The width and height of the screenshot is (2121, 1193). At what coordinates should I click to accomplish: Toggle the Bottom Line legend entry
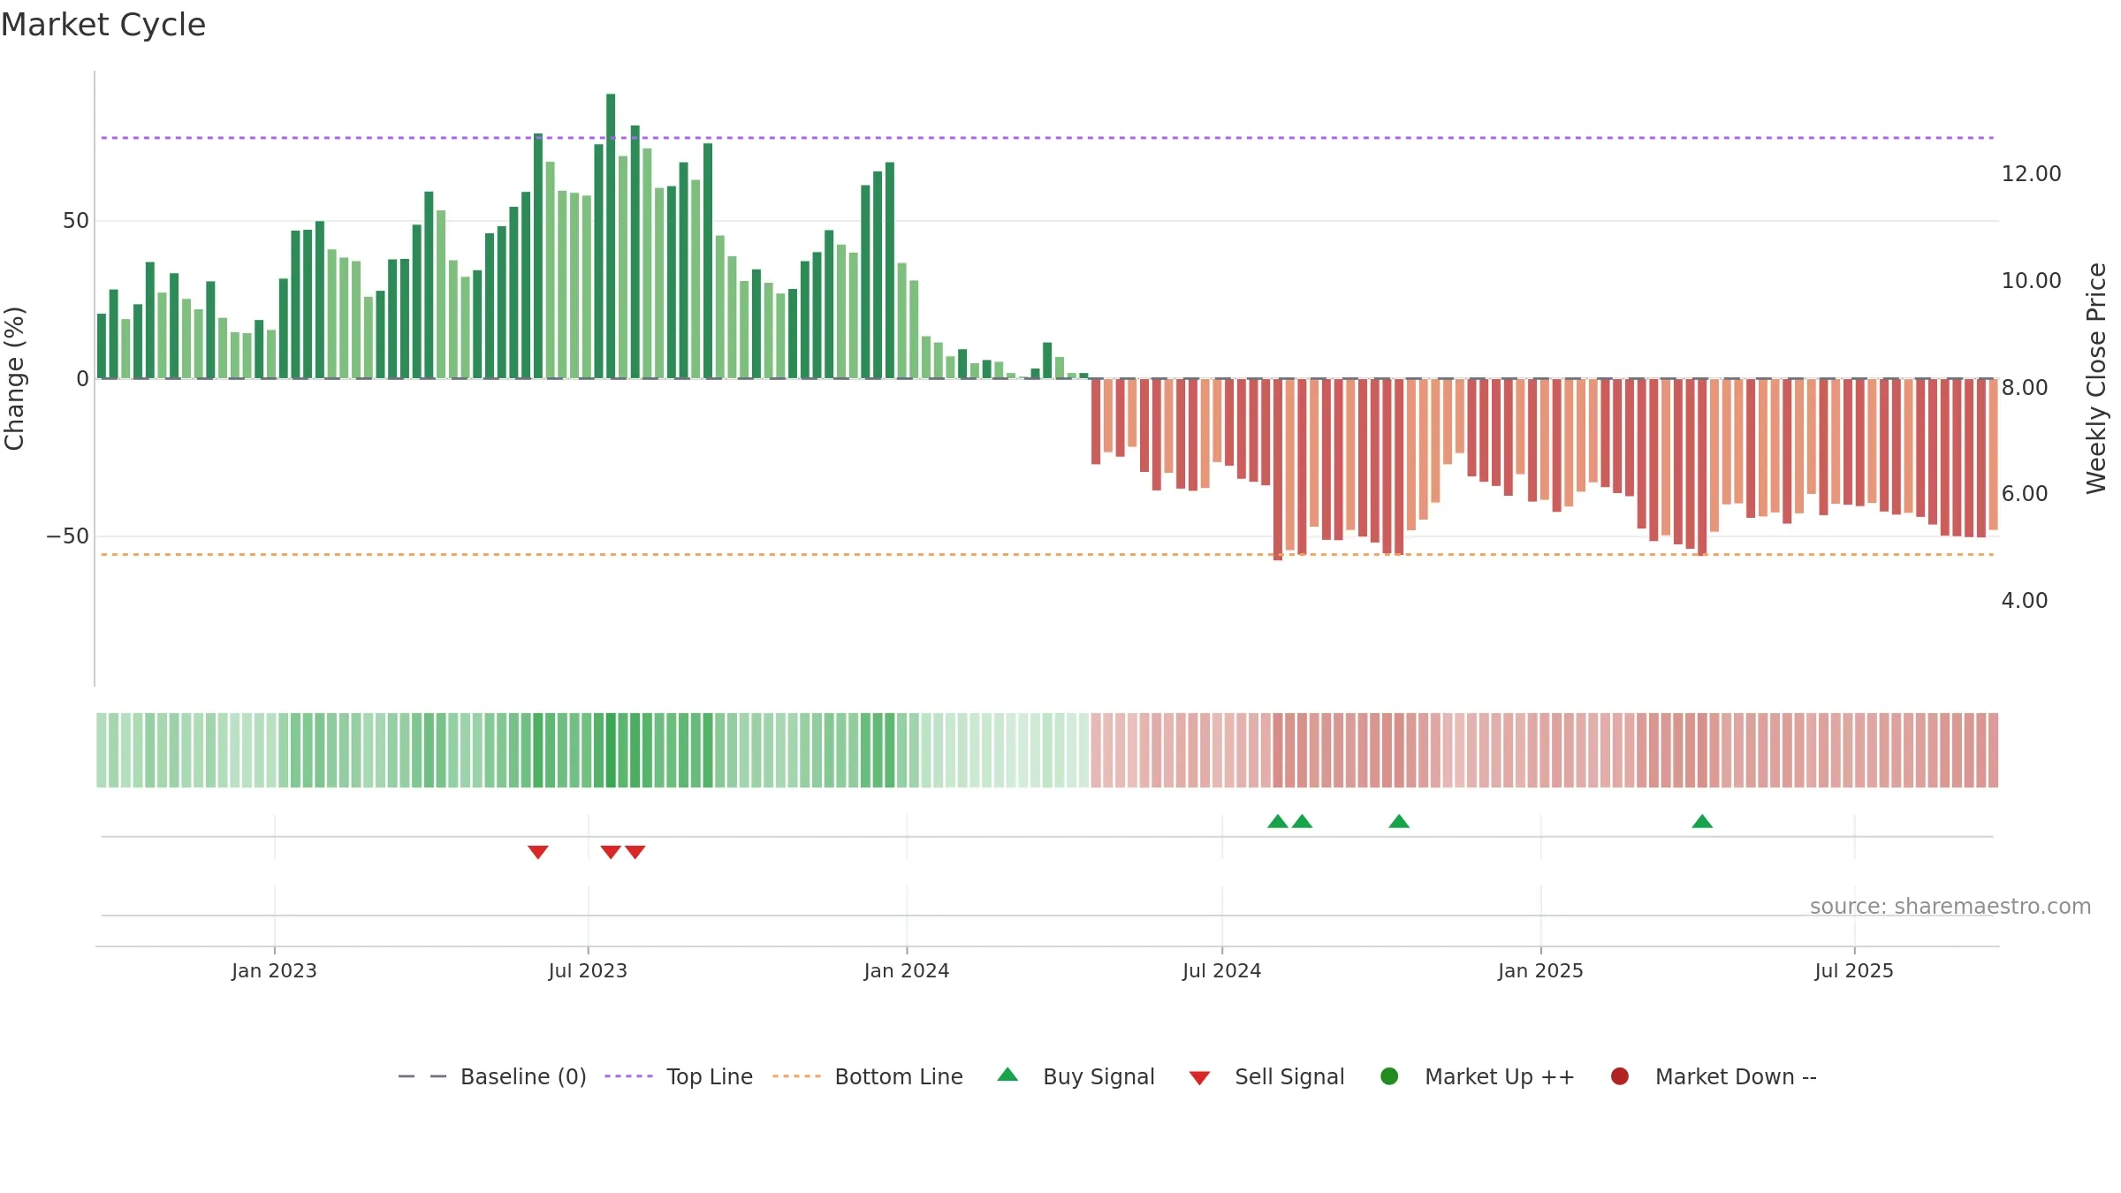[868, 1076]
